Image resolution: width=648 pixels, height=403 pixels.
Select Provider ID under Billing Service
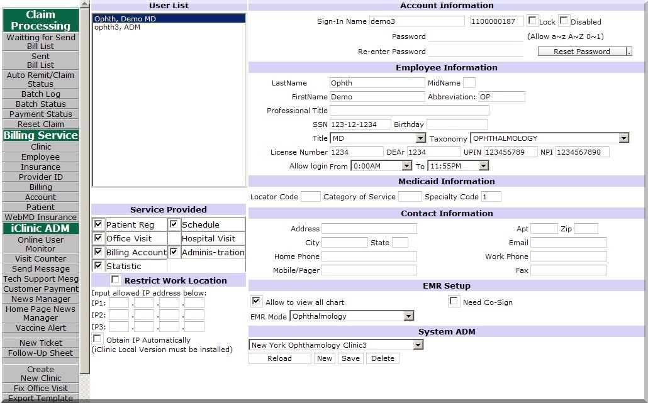click(40, 177)
